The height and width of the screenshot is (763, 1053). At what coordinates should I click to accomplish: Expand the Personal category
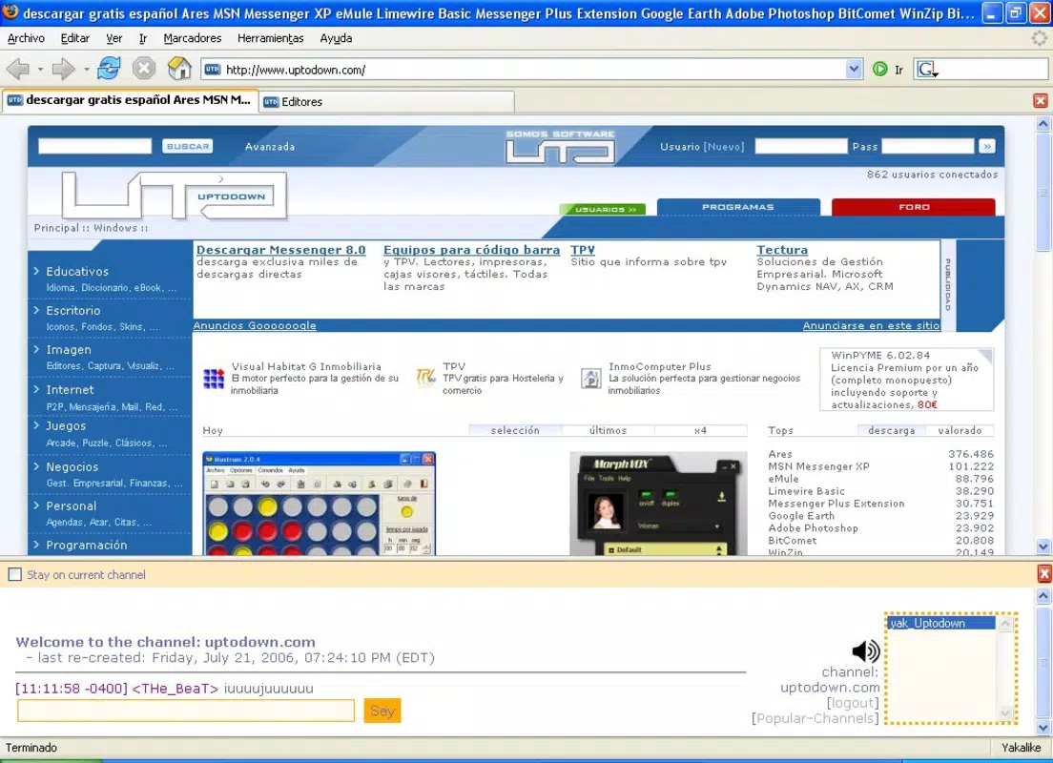coord(72,505)
